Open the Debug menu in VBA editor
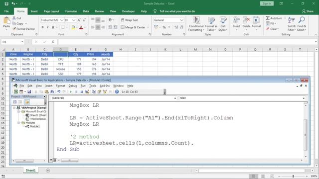The image size is (319, 179). click(73, 86)
